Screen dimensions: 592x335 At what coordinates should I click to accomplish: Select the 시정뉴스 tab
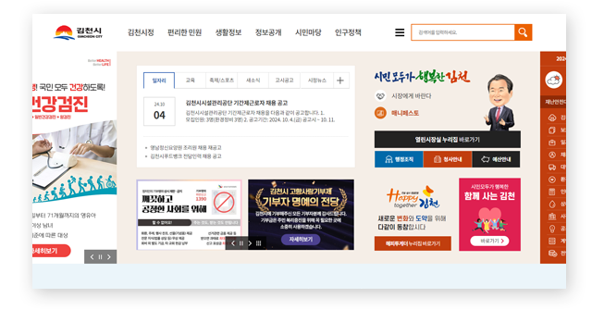(316, 81)
